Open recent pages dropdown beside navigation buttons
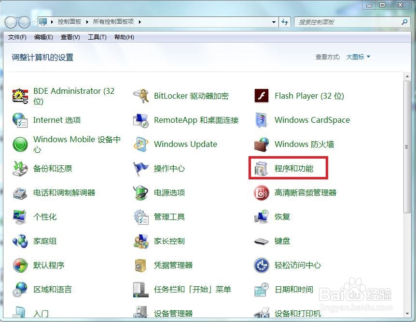416x322 pixels. tap(34, 22)
